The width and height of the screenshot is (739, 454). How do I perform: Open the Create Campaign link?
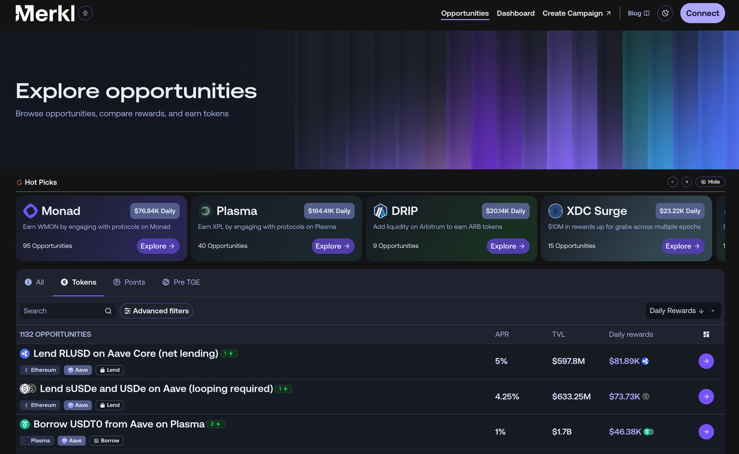point(576,13)
